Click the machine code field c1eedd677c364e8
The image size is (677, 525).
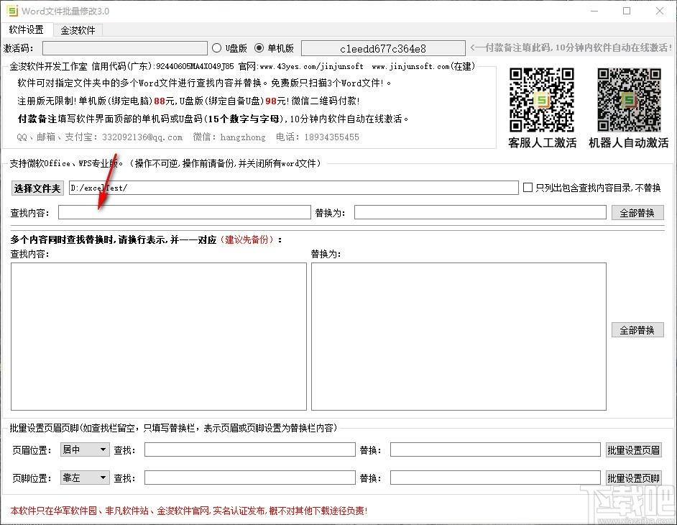(x=383, y=48)
